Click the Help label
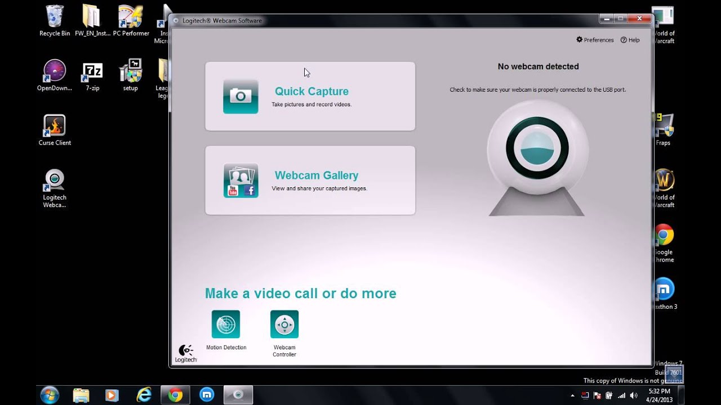721x405 pixels. 634,40
